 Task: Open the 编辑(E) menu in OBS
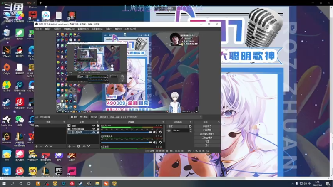[47, 29]
